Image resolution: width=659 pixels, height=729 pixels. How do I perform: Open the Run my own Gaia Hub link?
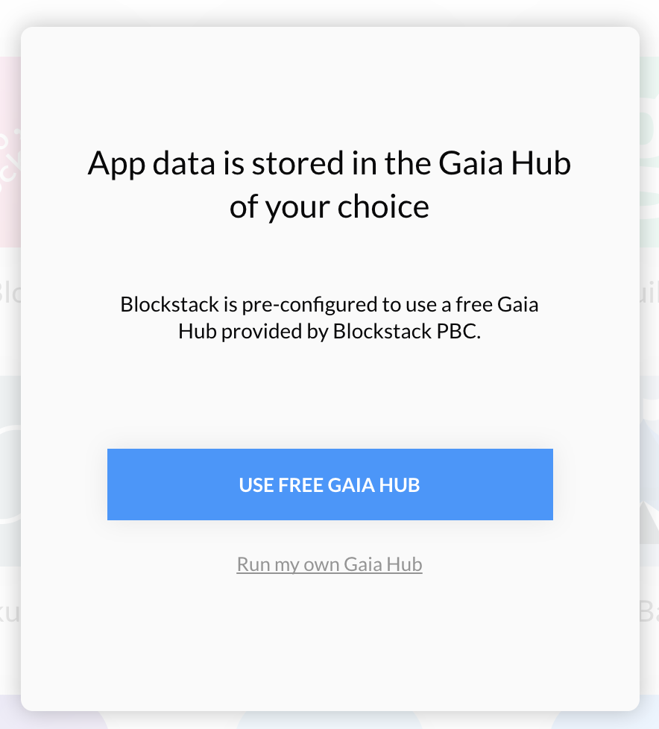pos(329,564)
